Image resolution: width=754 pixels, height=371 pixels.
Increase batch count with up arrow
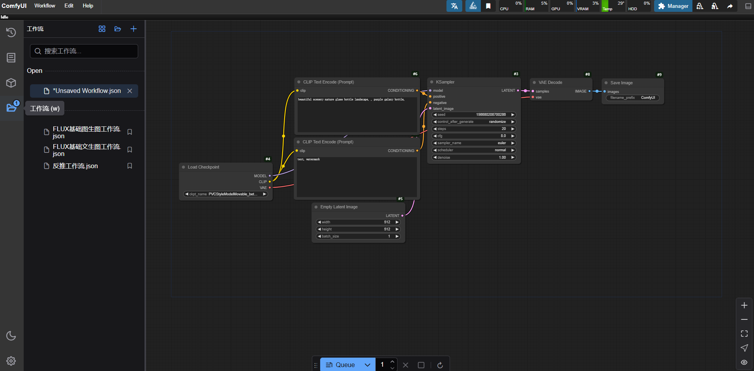[392, 362]
